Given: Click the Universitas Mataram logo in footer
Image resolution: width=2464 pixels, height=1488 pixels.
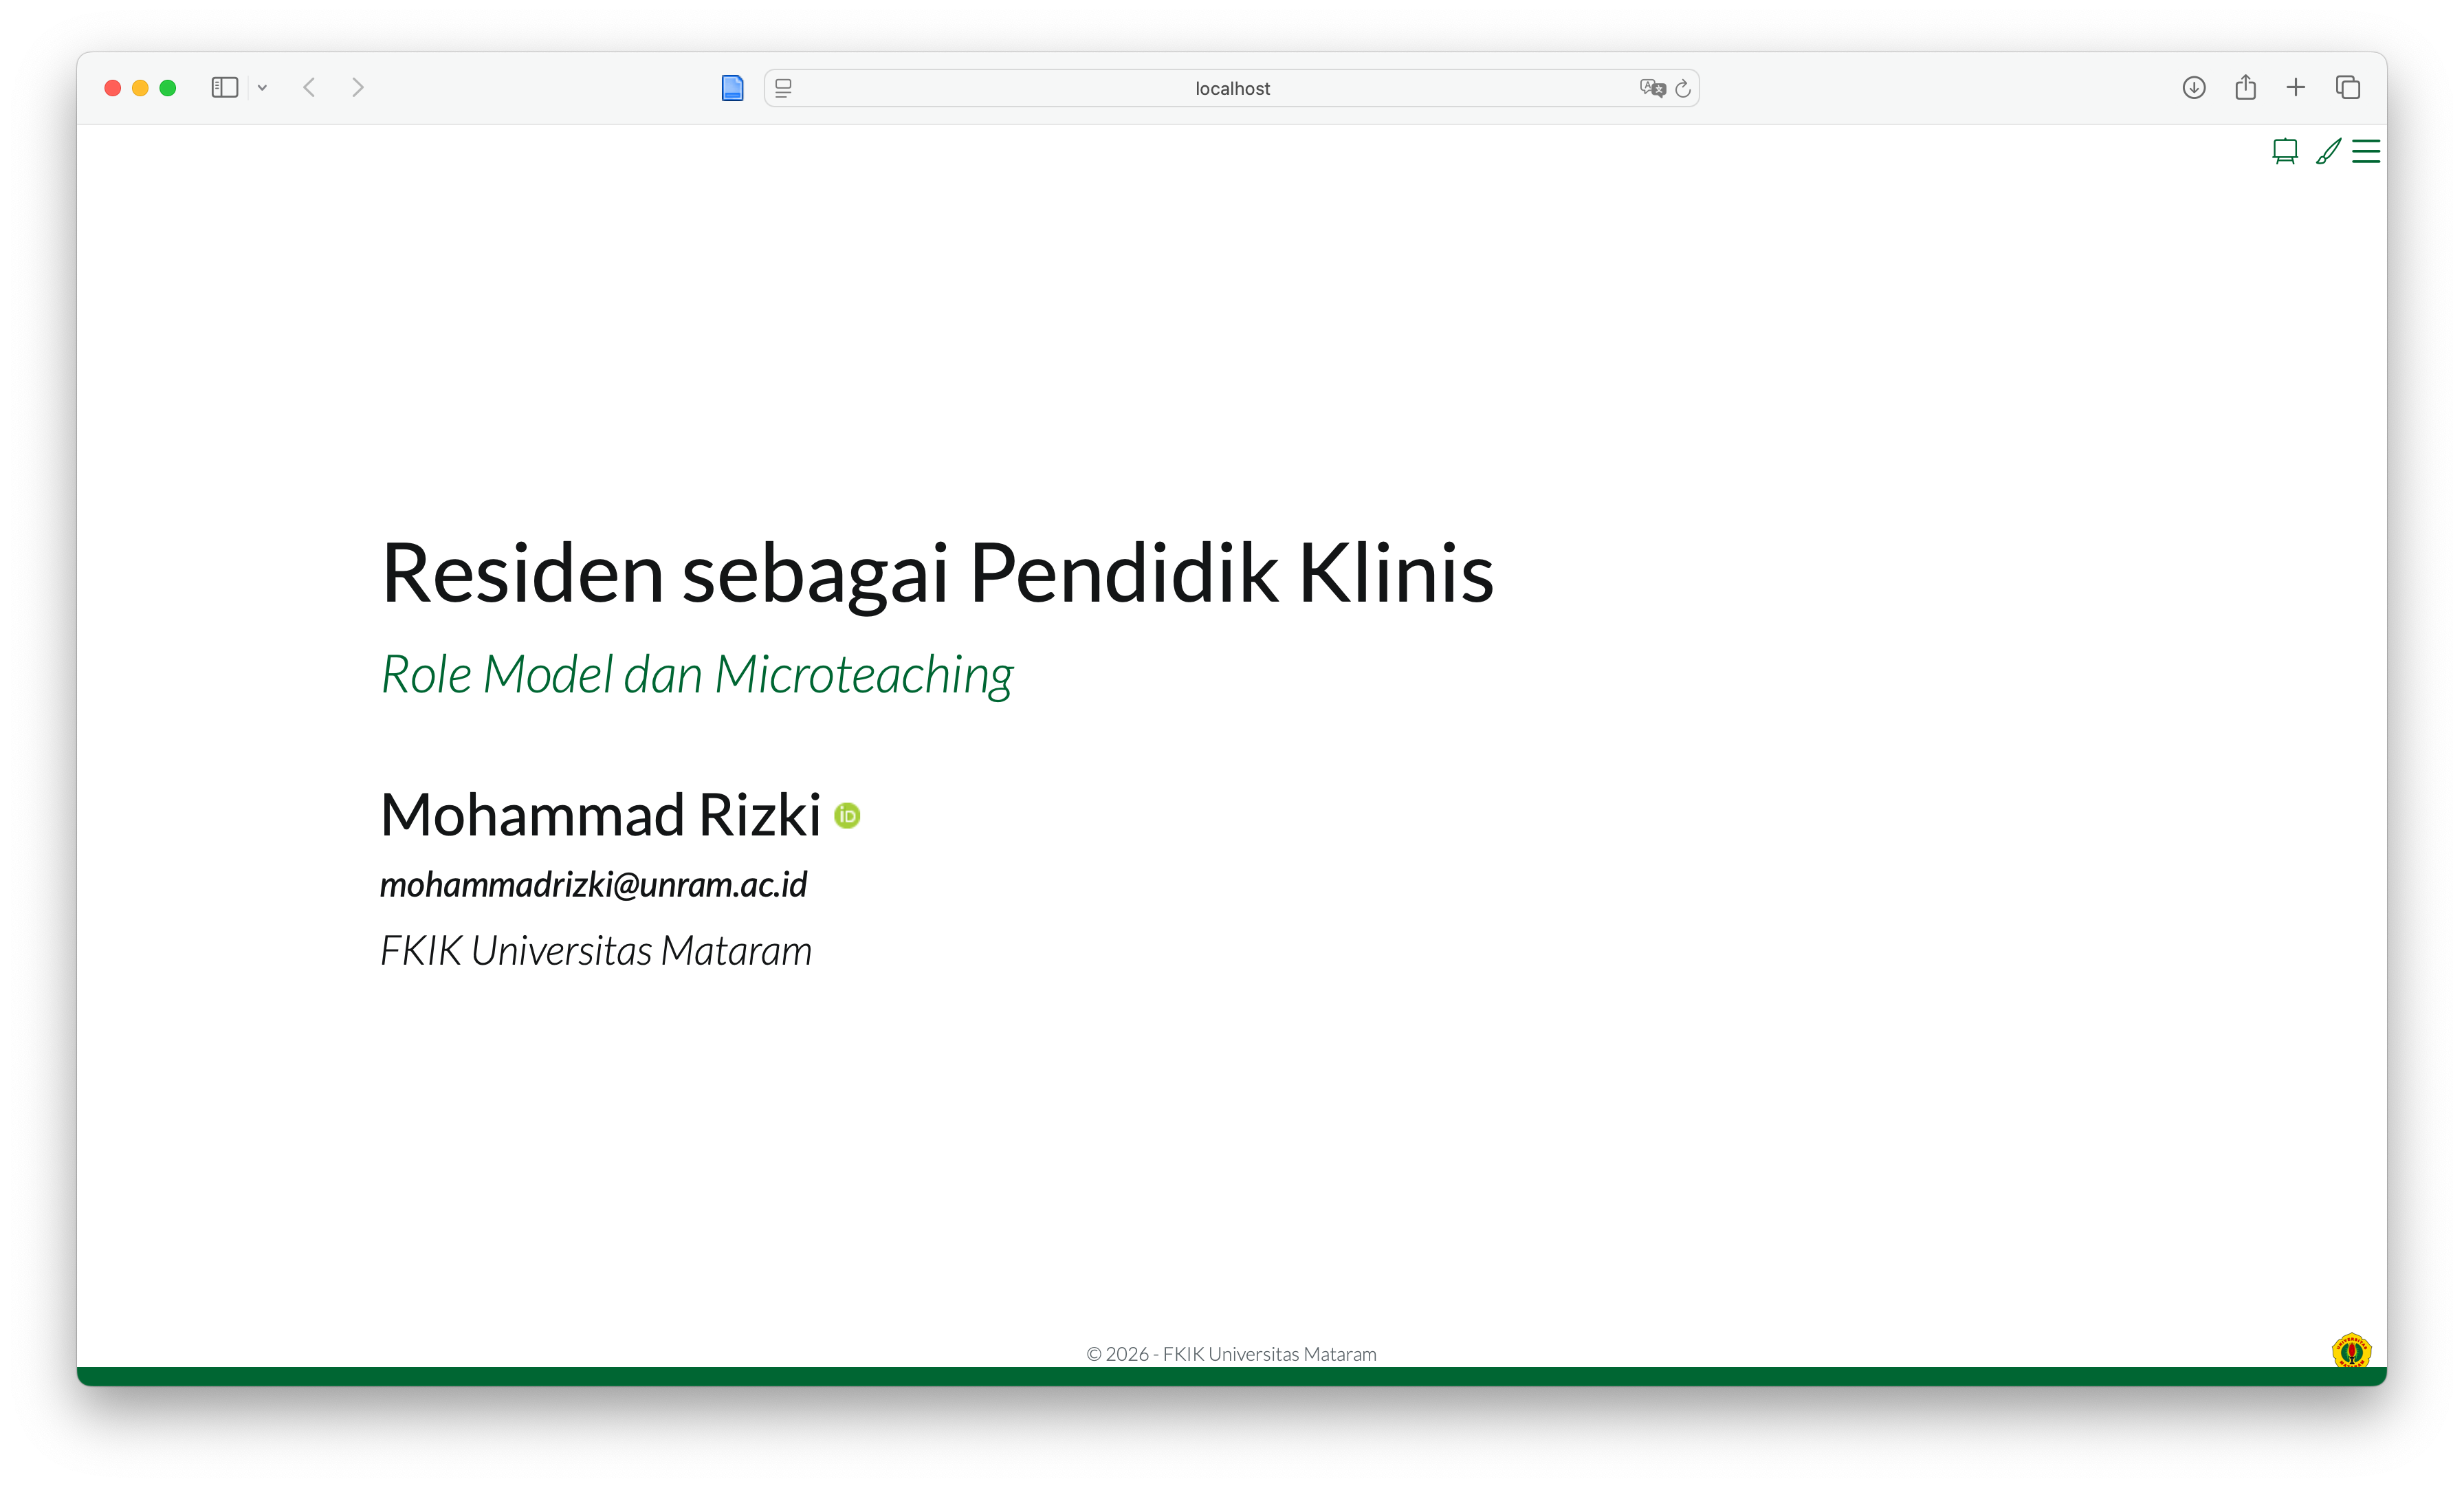Looking at the screenshot, I should 2351,1351.
